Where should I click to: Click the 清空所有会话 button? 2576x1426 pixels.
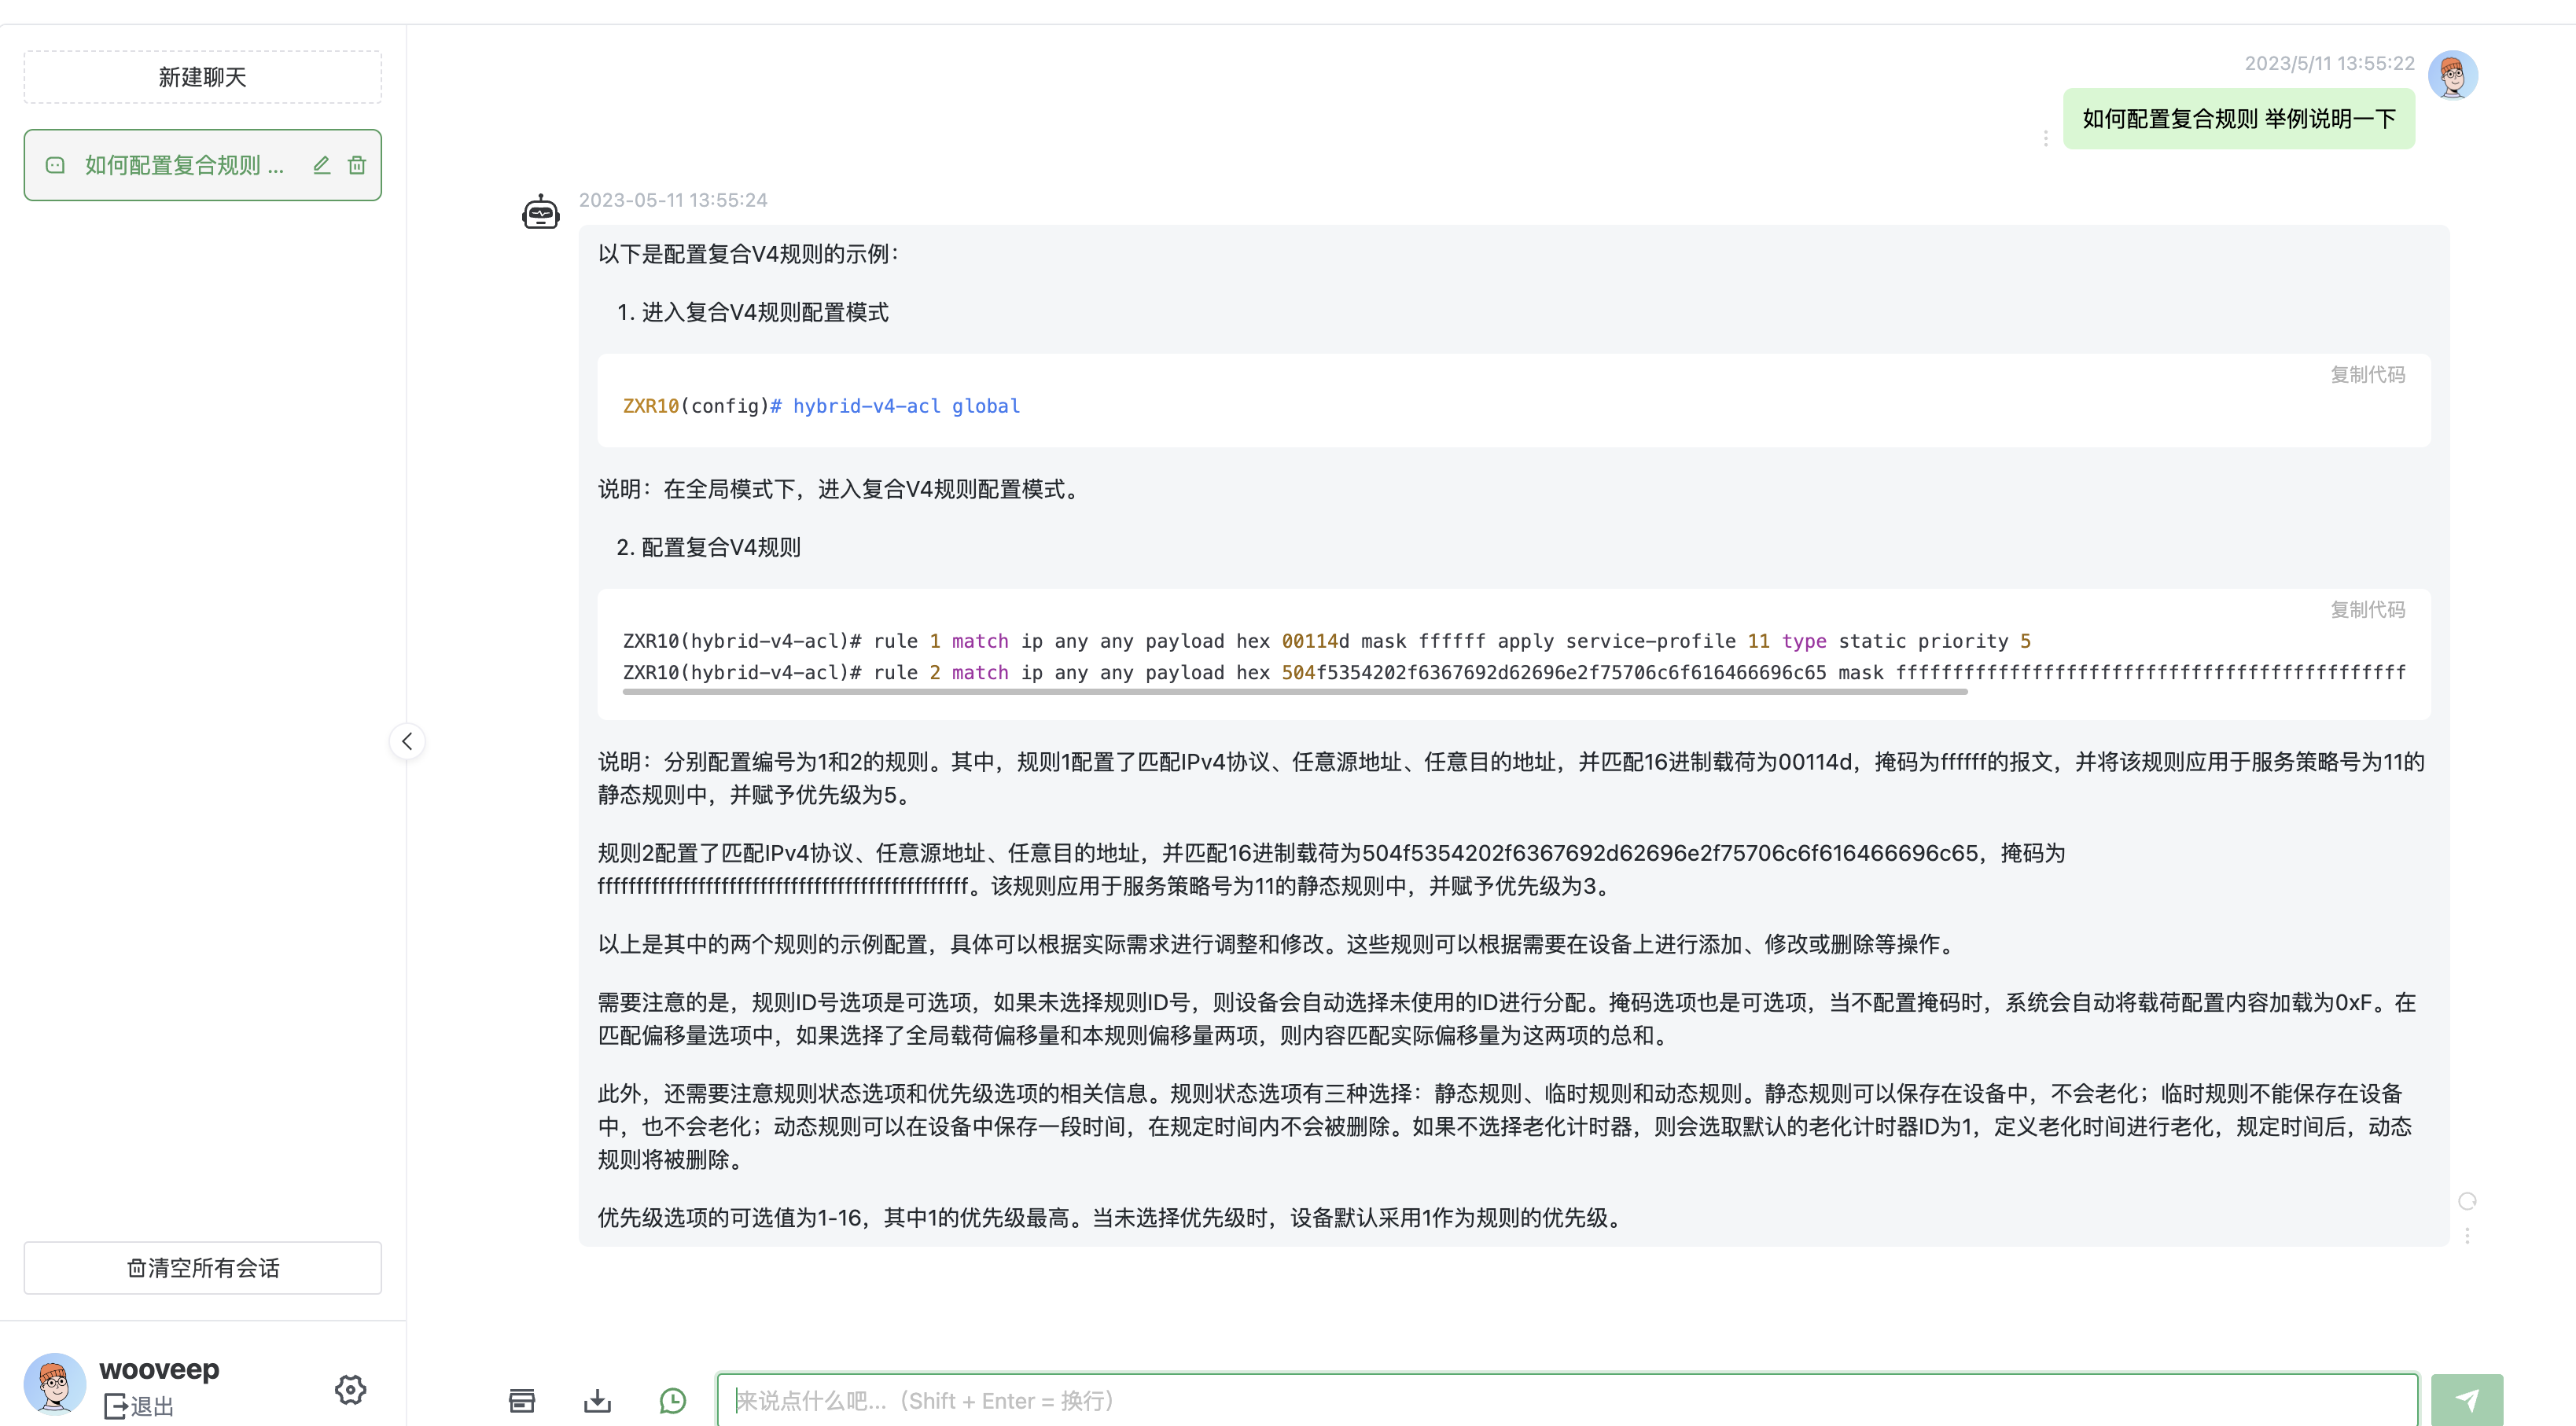203,1267
